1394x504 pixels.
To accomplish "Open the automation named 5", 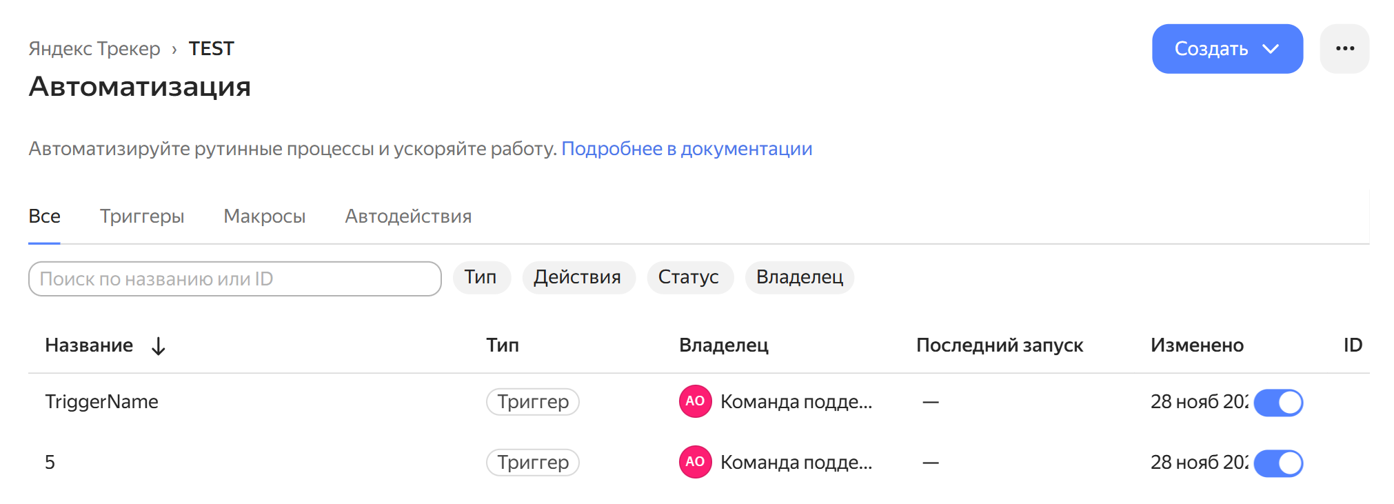I will click(x=50, y=463).
